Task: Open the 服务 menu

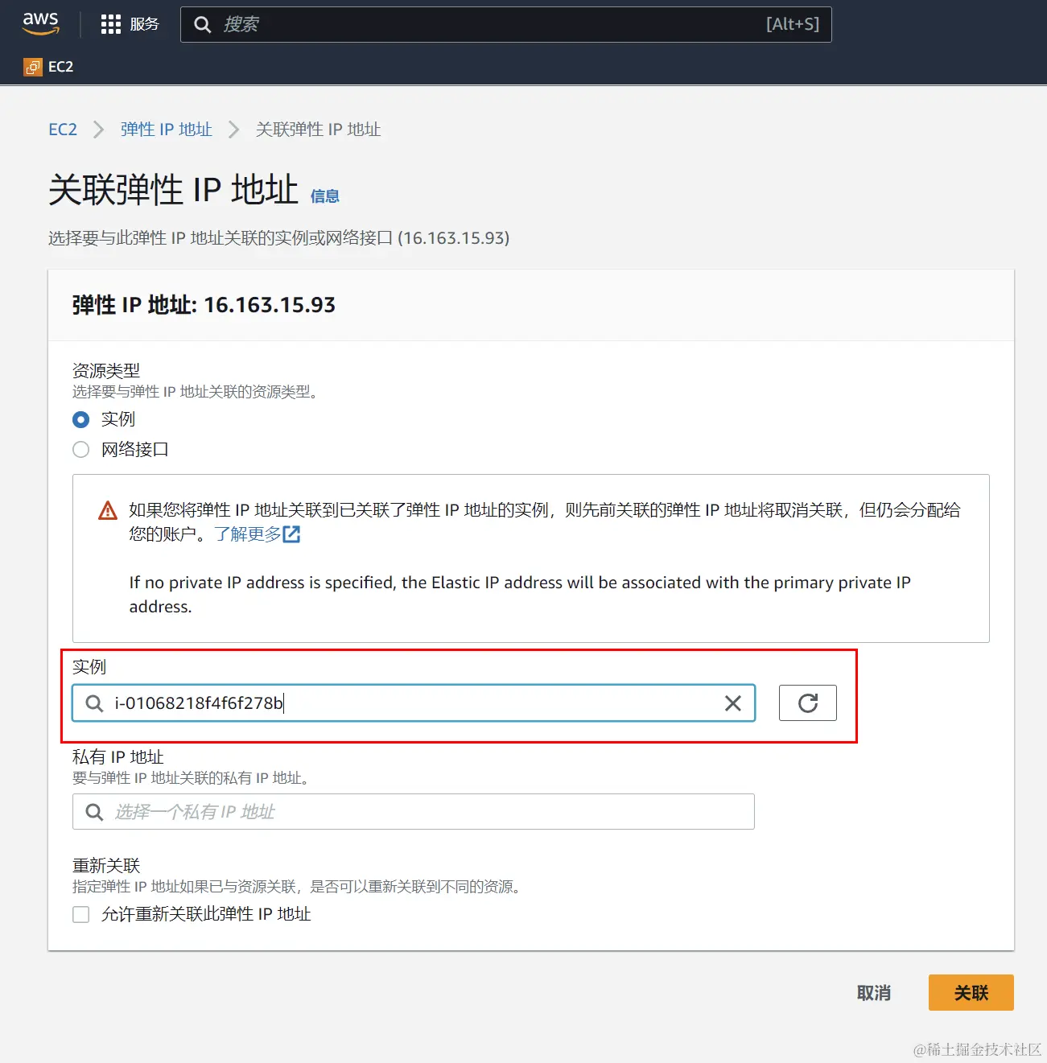Action: pyautogui.click(x=145, y=24)
